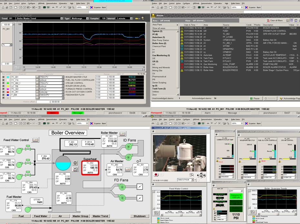
Task: Toggle pen checkbox for PC_001
Action: click(x=4, y=77)
